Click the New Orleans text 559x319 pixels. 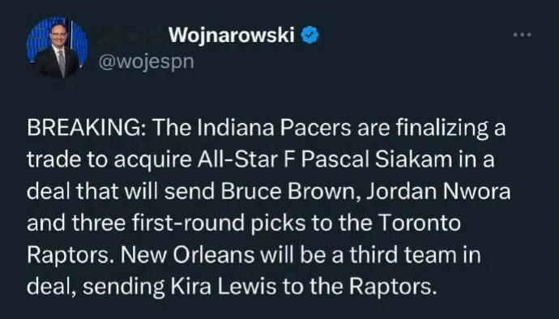pyautogui.click(x=188, y=255)
